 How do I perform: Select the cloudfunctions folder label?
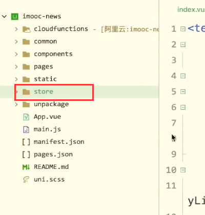tap(61, 29)
